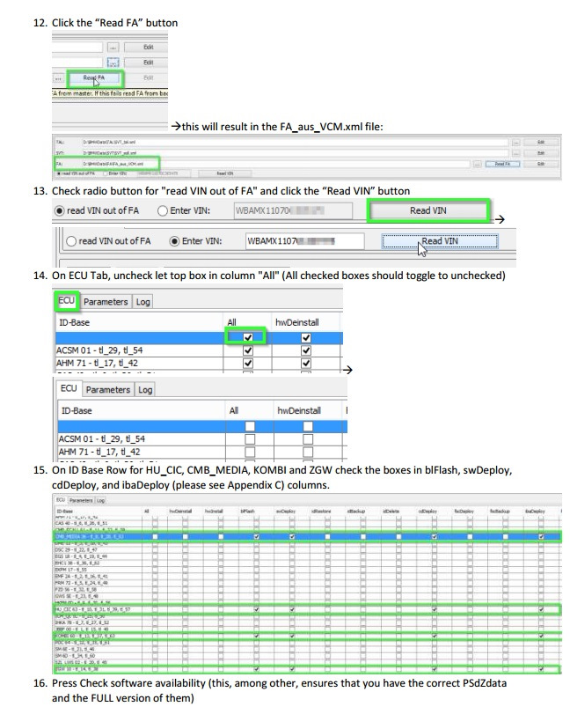
Task: Uncheck the highlighted top checkbox in the All column
Action: [x=247, y=337]
